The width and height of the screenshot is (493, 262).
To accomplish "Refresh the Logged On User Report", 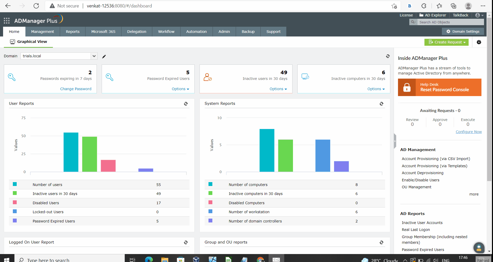I will pos(186,242).
